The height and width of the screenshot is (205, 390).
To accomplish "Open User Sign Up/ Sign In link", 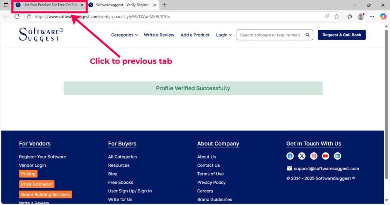I will point(130,191).
